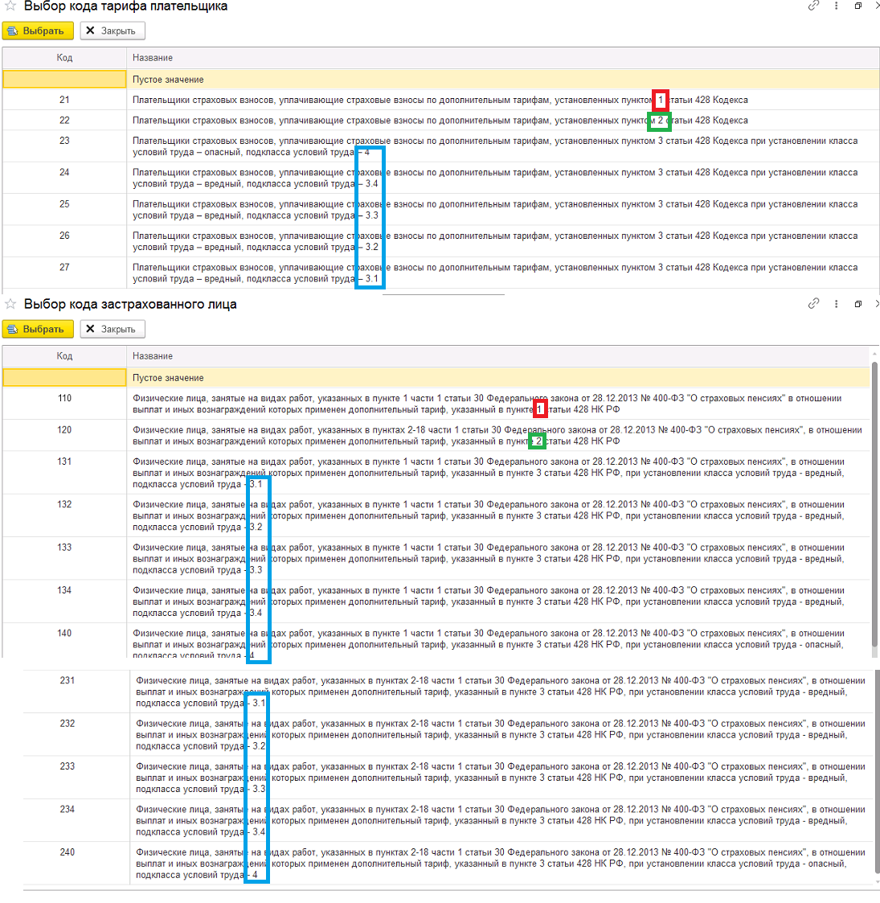This screenshot has height=903, width=880.
Task: Copy link icon in insured person window
Action: coord(813,303)
